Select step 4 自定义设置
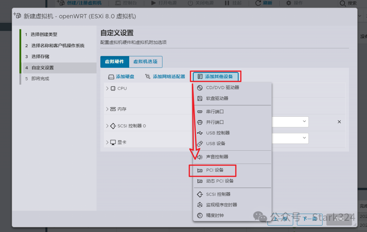This screenshot has width=367, height=232. 60,68
